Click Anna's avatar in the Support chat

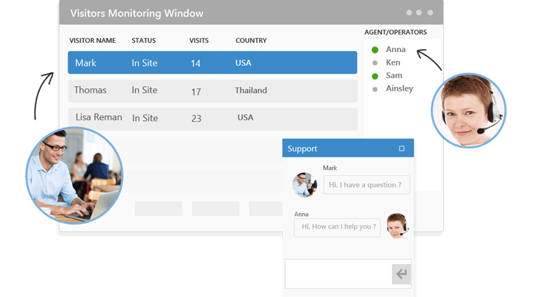(397, 226)
